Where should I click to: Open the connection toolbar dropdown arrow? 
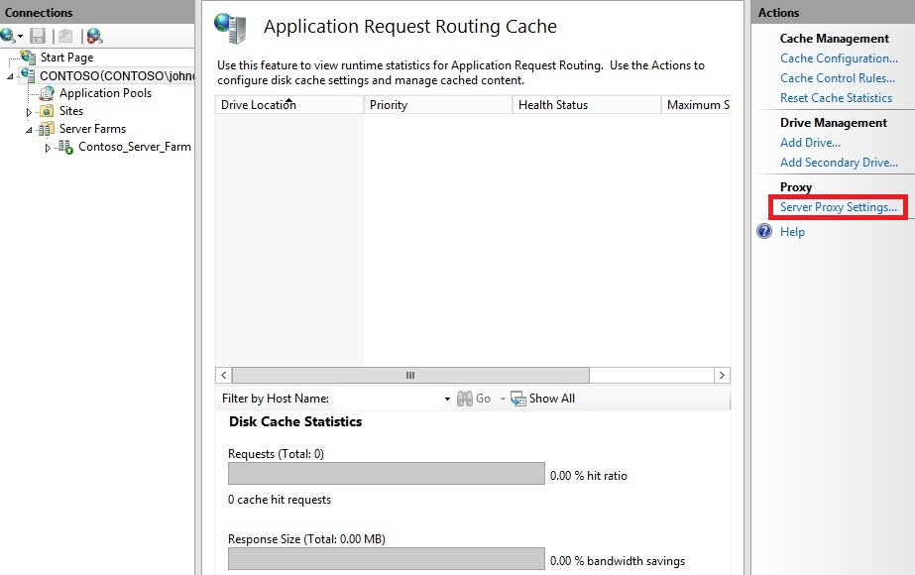[18, 36]
